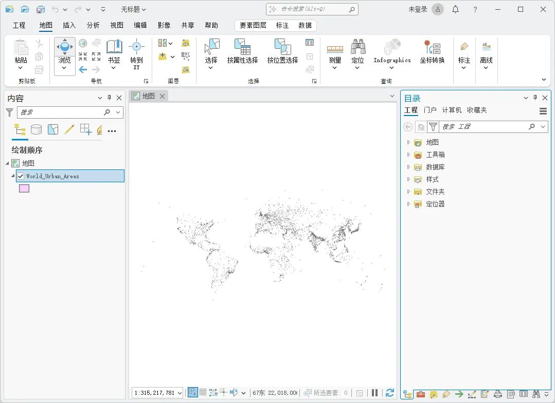The height and width of the screenshot is (403, 555).
Task: Toggle snapping button in map status bar
Action: coord(193,392)
